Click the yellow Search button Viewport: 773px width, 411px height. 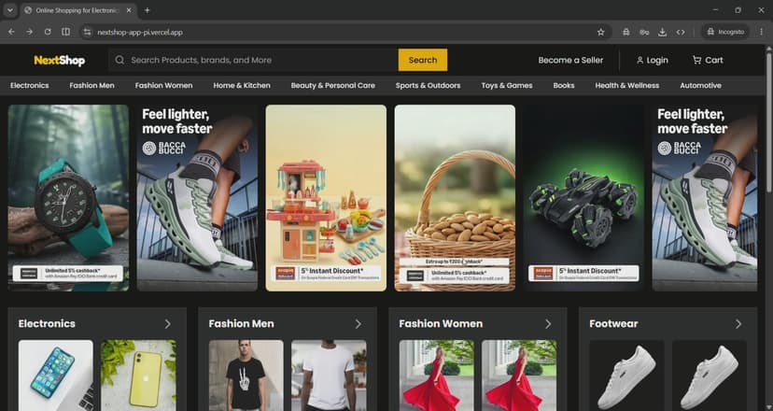coord(423,60)
